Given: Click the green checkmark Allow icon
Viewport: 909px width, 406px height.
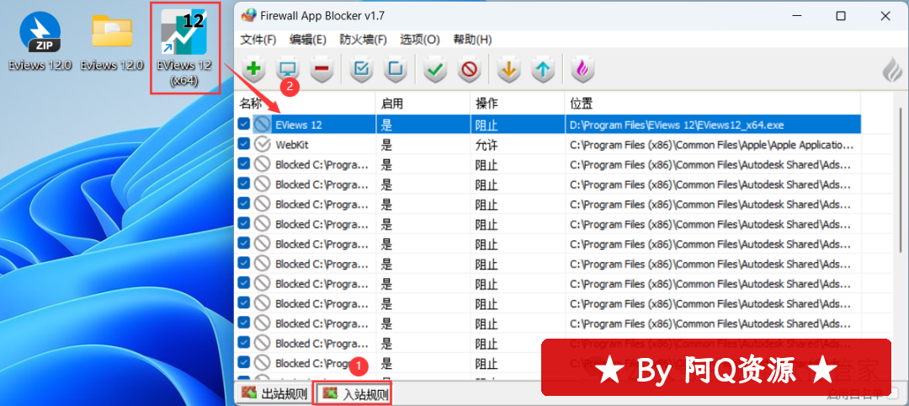Looking at the screenshot, I should [x=435, y=71].
